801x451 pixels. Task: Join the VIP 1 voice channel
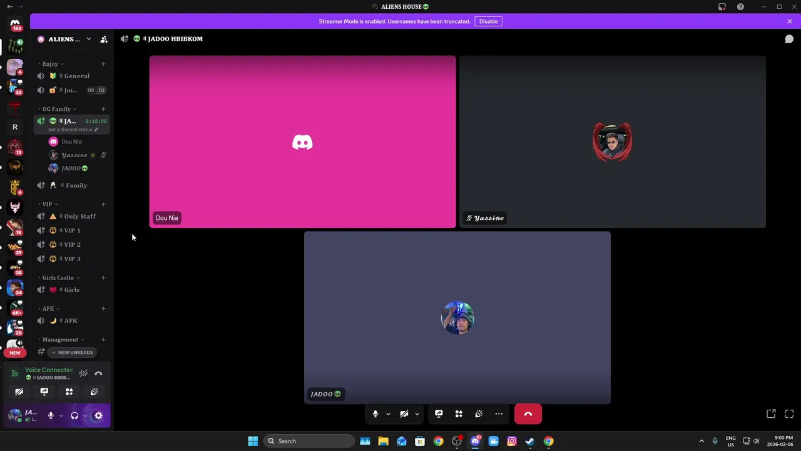(x=72, y=231)
